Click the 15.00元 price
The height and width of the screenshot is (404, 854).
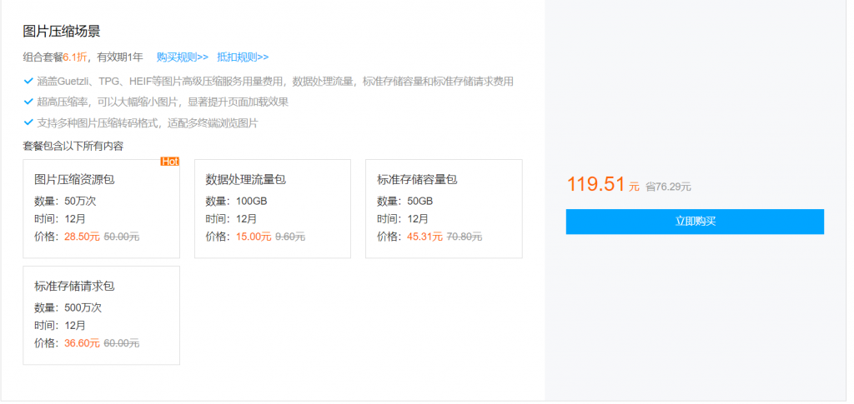pyautogui.click(x=254, y=237)
